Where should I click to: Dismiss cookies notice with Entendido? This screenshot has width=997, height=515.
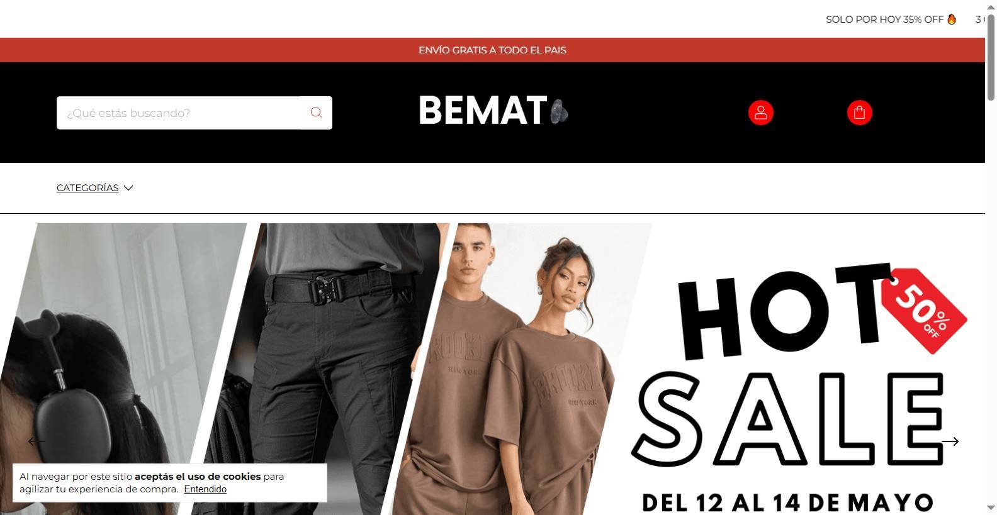[x=205, y=489]
